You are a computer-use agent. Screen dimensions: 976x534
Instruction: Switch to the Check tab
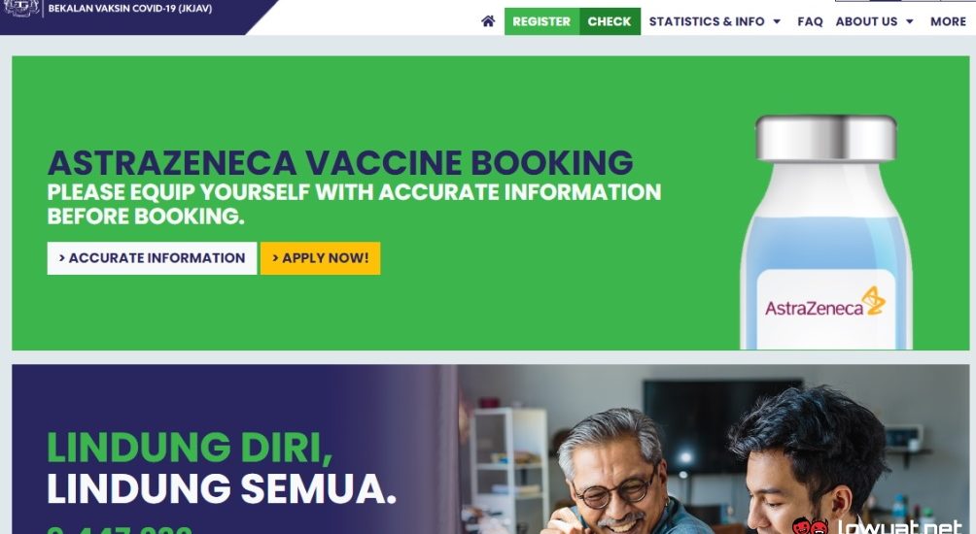click(x=610, y=21)
